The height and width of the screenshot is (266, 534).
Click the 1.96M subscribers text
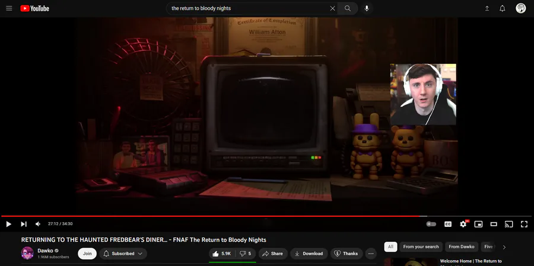(x=53, y=257)
